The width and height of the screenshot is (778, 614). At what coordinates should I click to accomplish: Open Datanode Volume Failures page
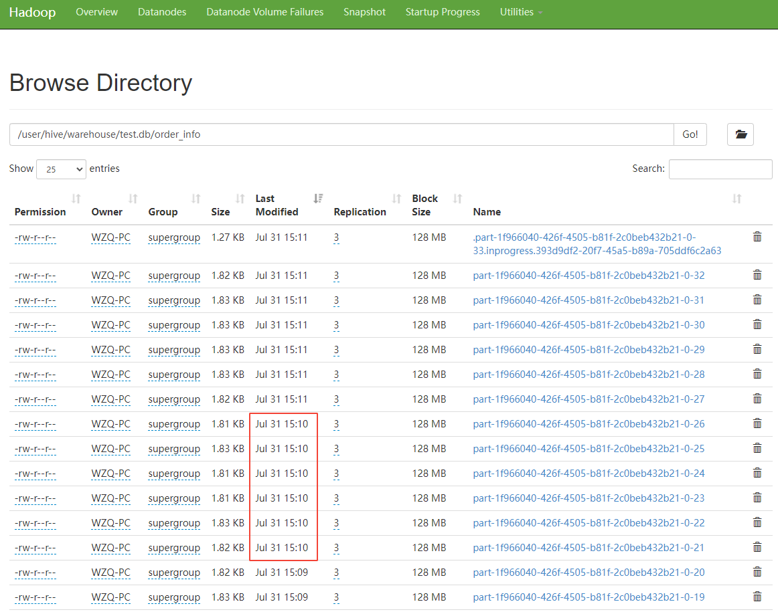pyautogui.click(x=265, y=12)
